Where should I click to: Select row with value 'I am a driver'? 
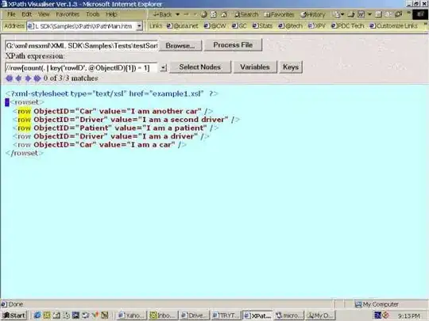pyautogui.click(x=110, y=136)
